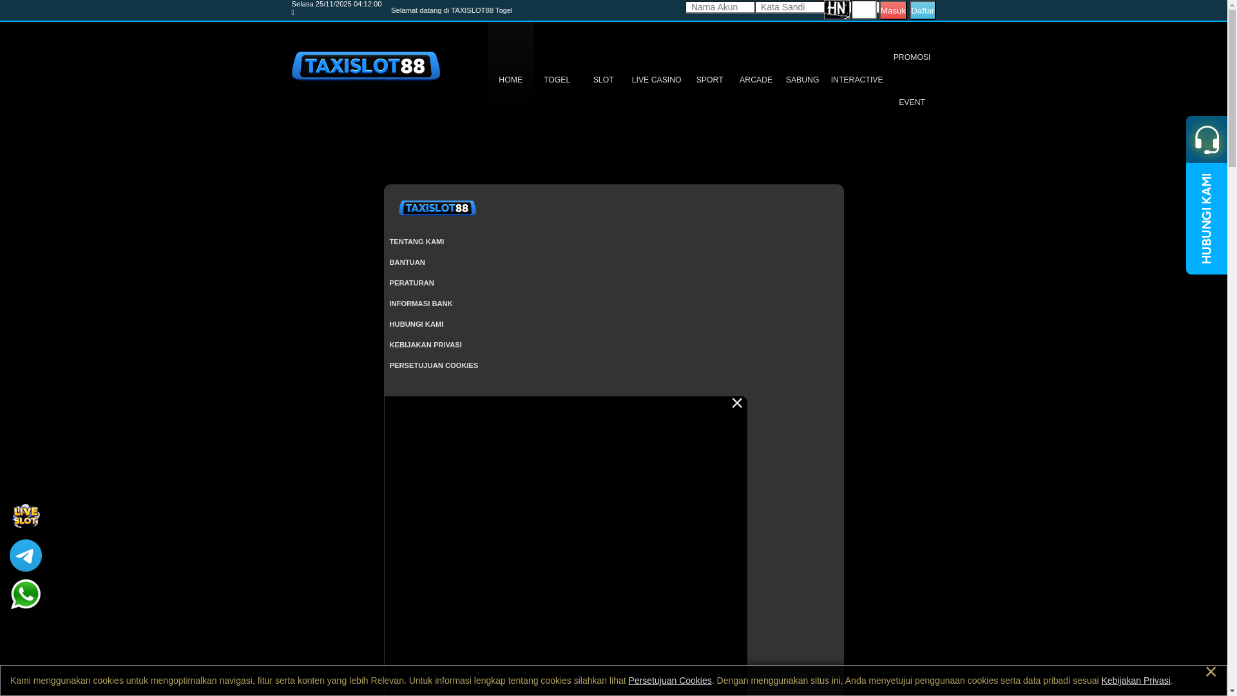Viewport: 1237px width, 696px height.
Task: Open the KEBIJAKAN PRIVASI footer link
Action: tap(425, 345)
